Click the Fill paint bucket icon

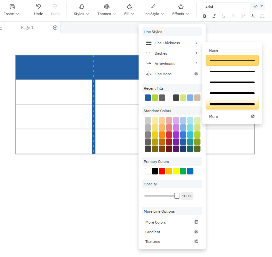click(129, 7)
